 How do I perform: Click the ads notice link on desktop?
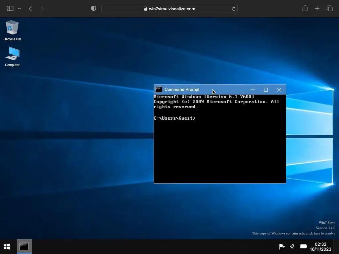click(293, 233)
